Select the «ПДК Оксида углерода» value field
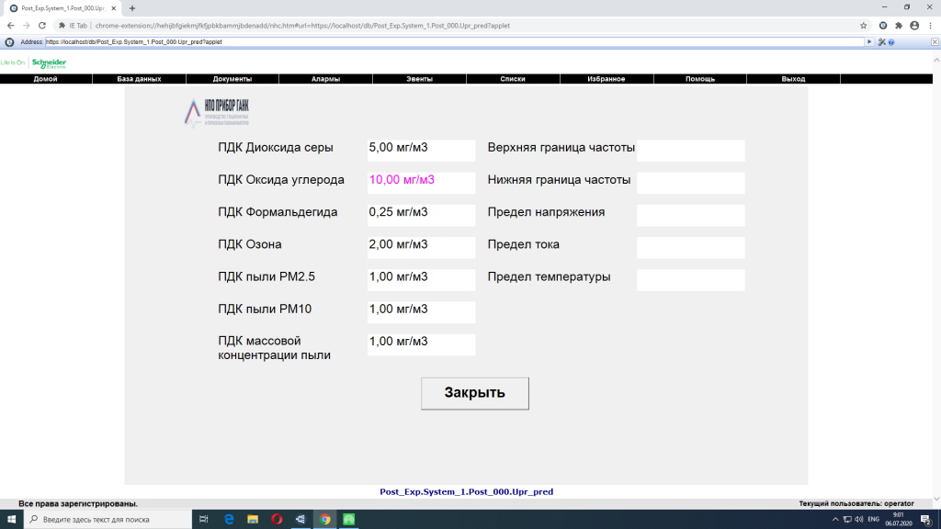 coord(421,183)
